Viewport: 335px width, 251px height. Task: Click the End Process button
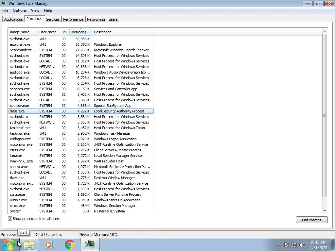pos(311,220)
